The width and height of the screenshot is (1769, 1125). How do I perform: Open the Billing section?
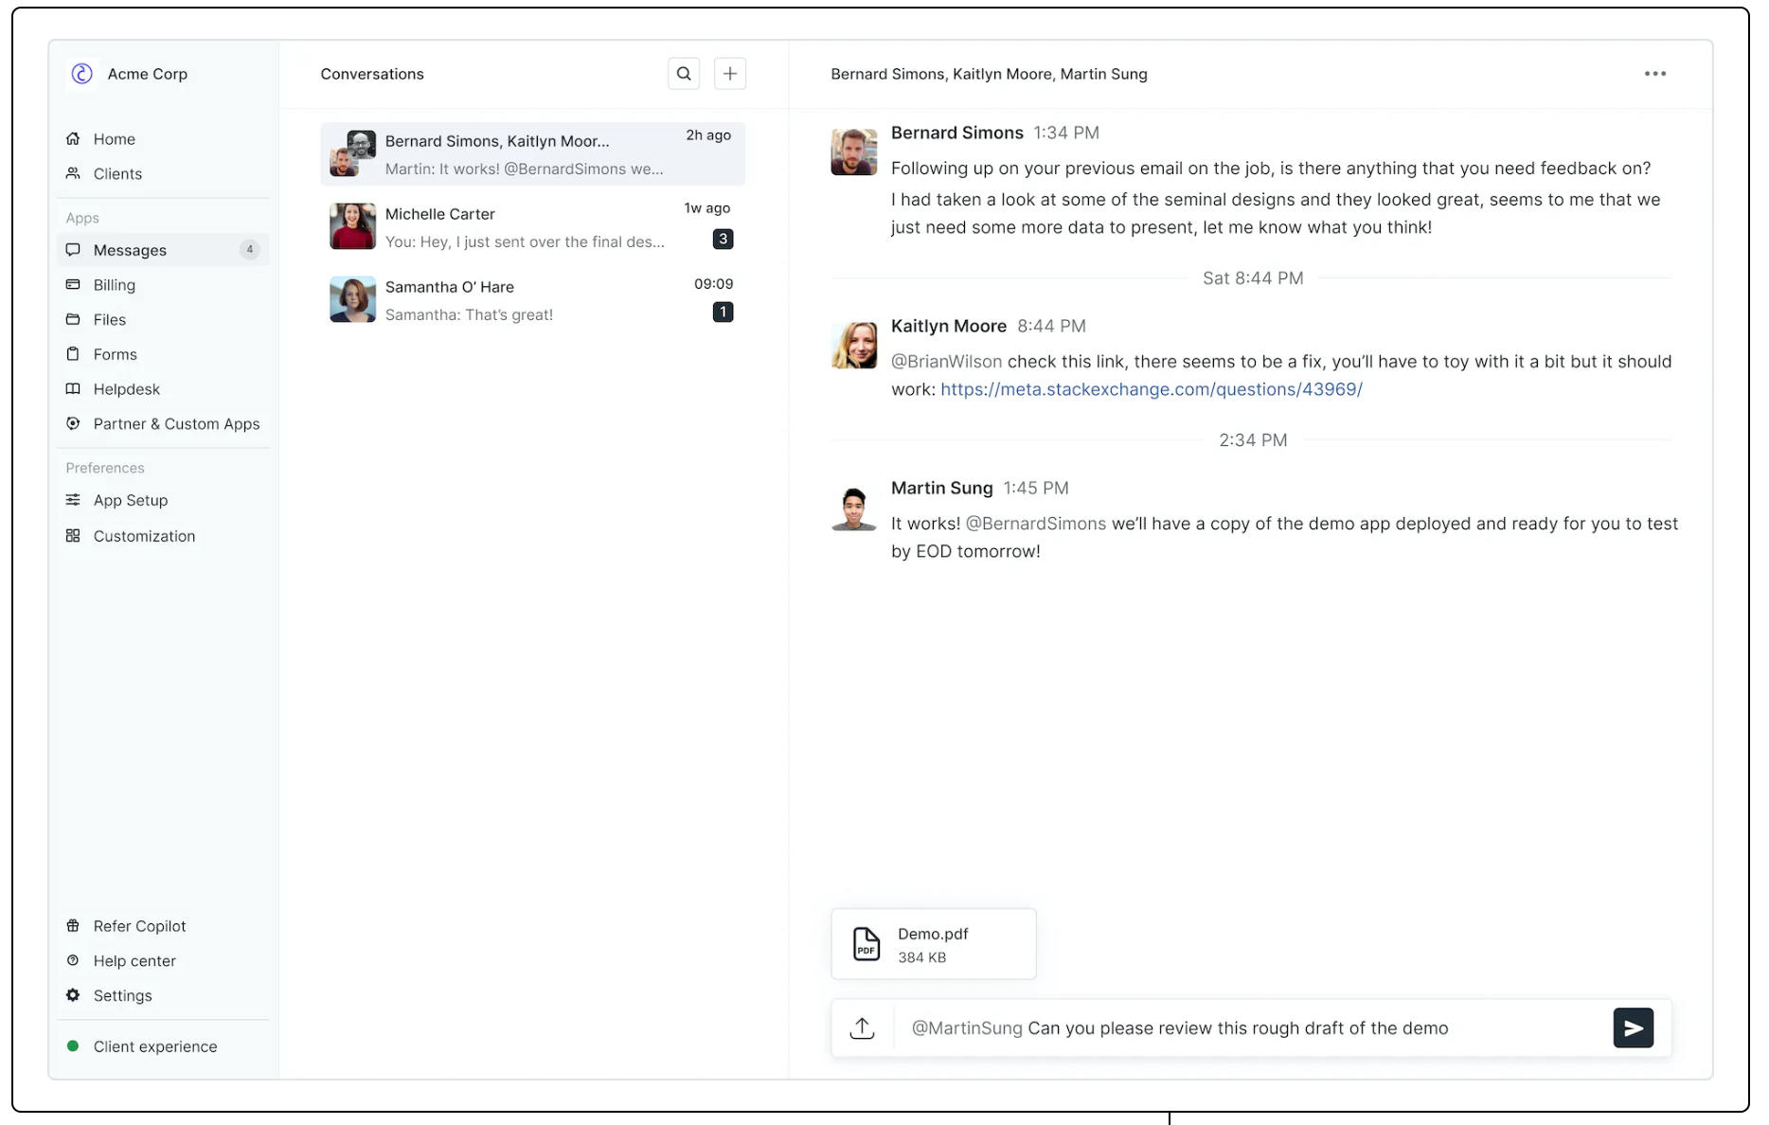pyautogui.click(x=114, y=284)
